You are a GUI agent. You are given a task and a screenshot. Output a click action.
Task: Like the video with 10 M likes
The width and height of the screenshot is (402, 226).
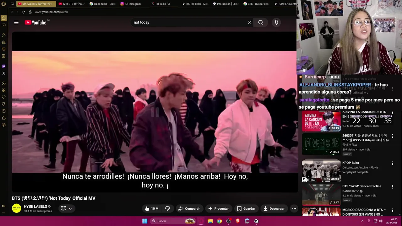tap(152, 208)
